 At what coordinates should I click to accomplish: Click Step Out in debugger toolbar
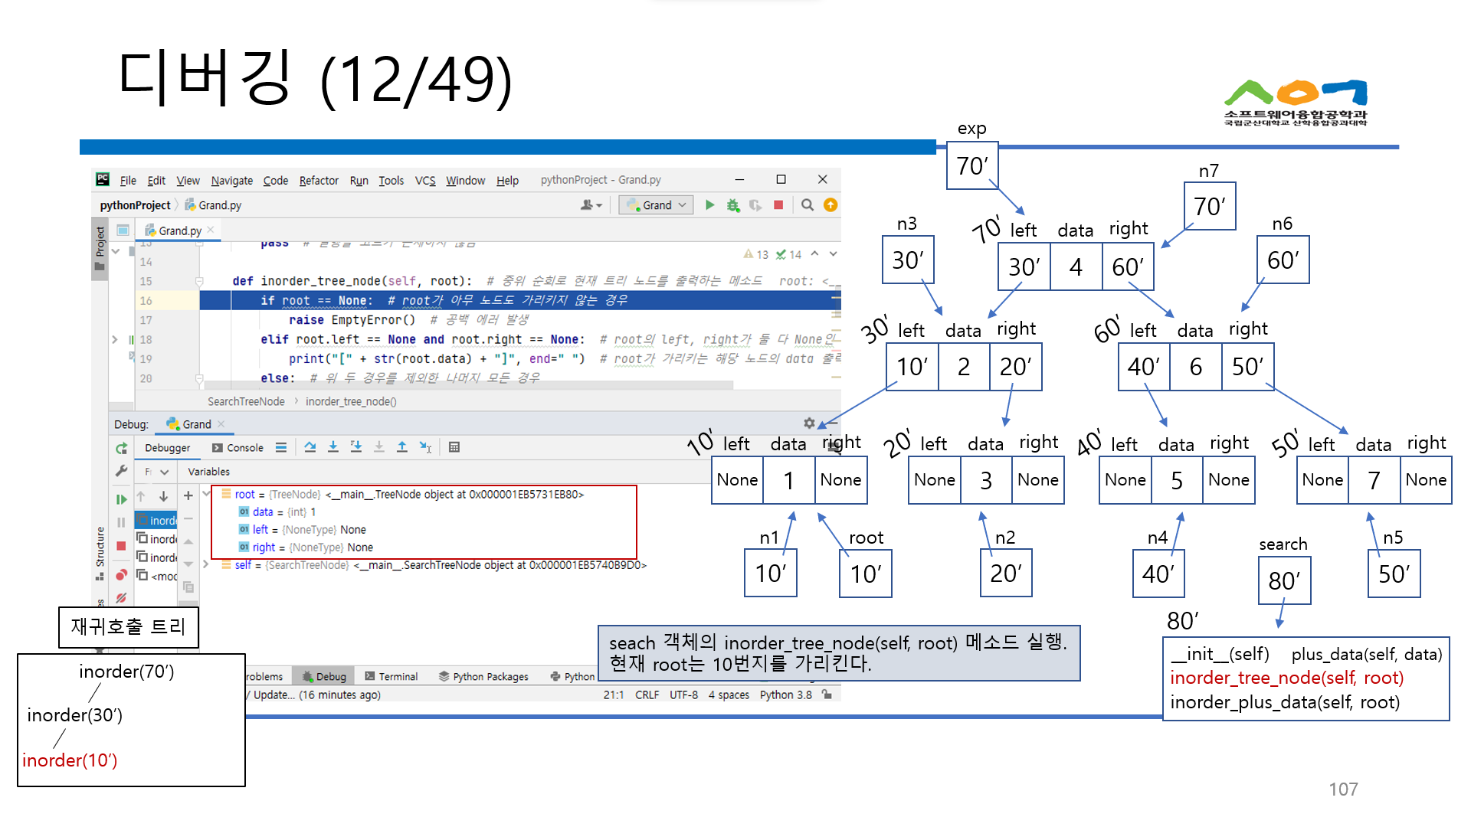402,447
